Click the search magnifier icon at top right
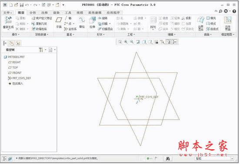 220,11
